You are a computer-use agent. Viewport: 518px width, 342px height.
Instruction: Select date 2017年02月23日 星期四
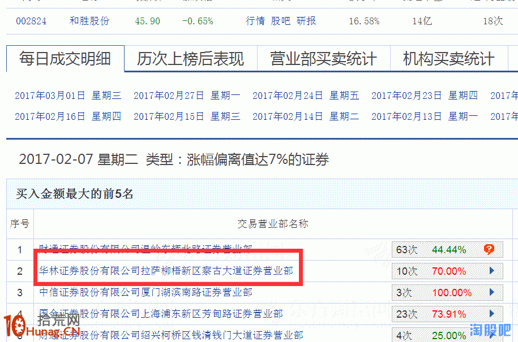tap(425, 96)
